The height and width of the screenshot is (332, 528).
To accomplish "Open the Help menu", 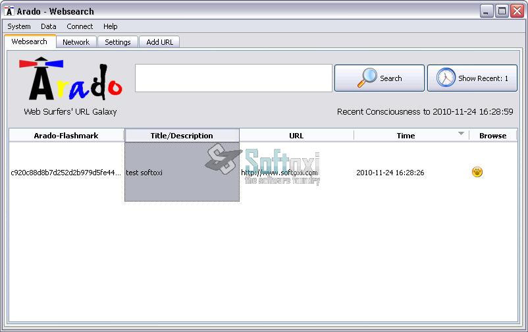I will pos(111,26).
